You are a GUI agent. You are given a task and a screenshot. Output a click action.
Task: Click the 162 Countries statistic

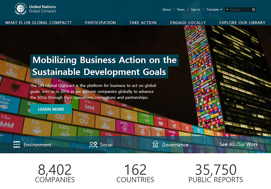(x=135, y=173)
